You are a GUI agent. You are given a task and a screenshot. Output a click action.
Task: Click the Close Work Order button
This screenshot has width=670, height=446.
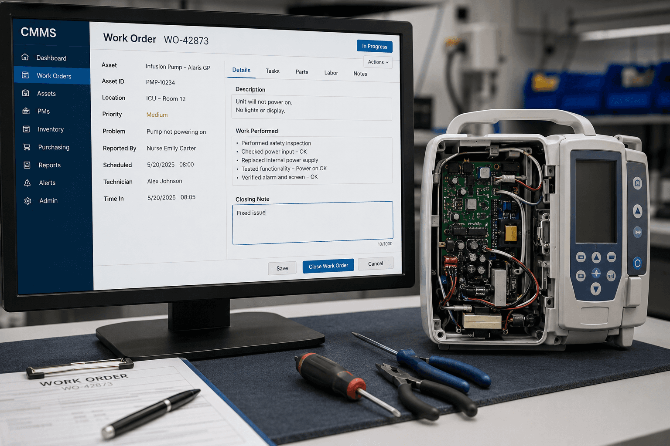tap(328, 266)
